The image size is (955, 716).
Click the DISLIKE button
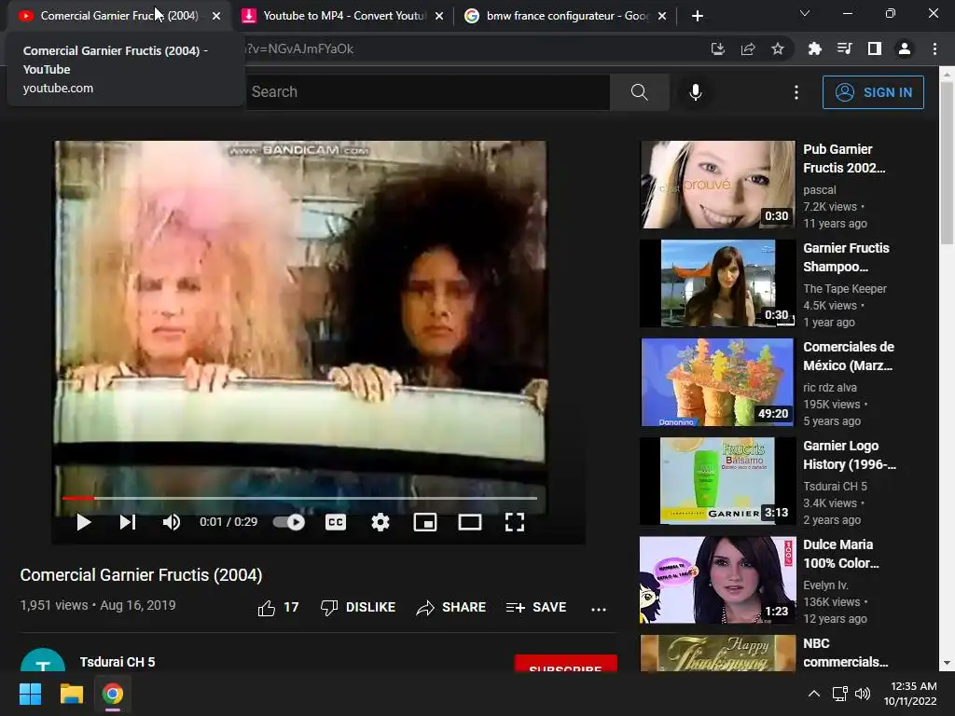pyautogui.click(x=358, y=608)
